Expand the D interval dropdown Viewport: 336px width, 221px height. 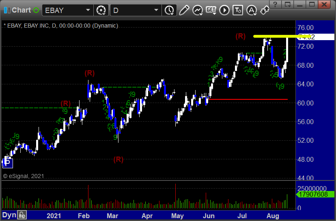point(156,10)
